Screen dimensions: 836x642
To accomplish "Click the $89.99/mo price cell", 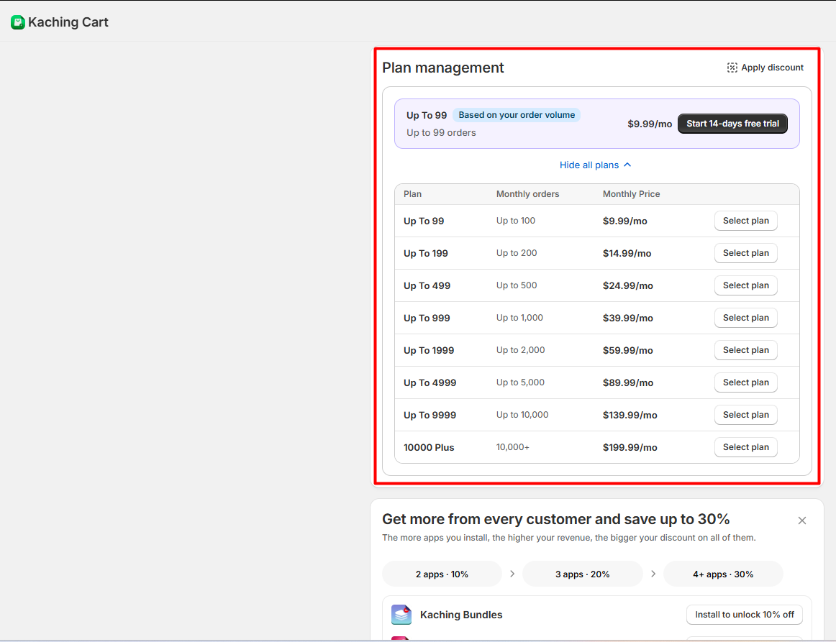I will [x=628, y=383].
